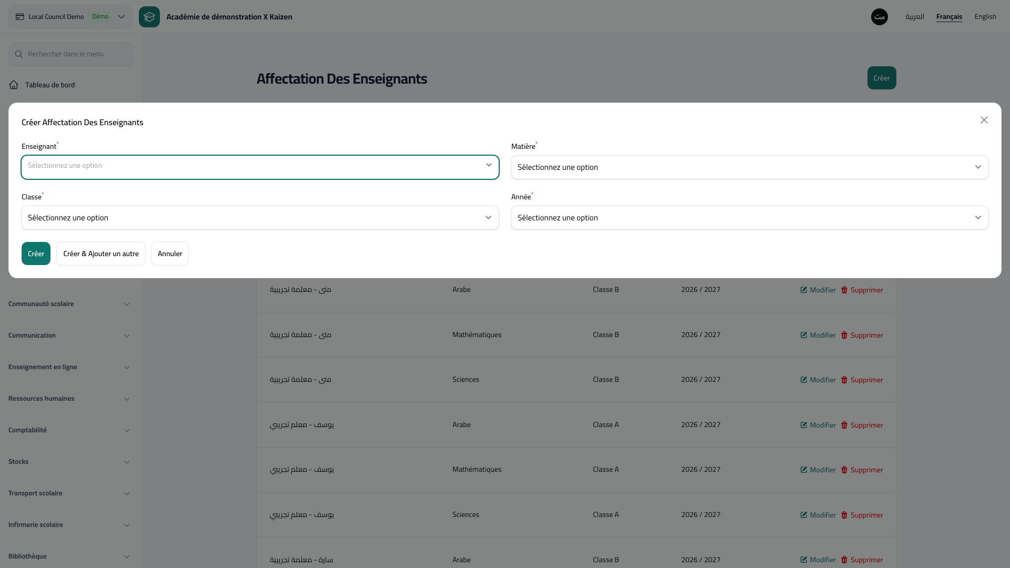
Task: Click Modifier for سارة Arabe row
Action: pyautogui.click(x=818, y=560)
